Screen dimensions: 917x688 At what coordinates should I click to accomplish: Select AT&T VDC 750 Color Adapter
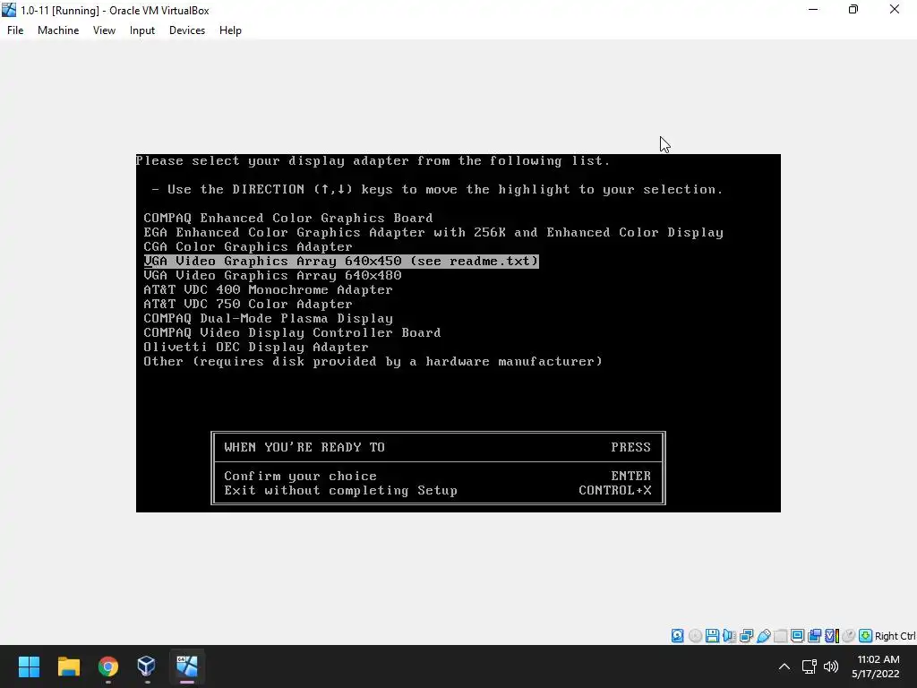click(x=248, y=305)
